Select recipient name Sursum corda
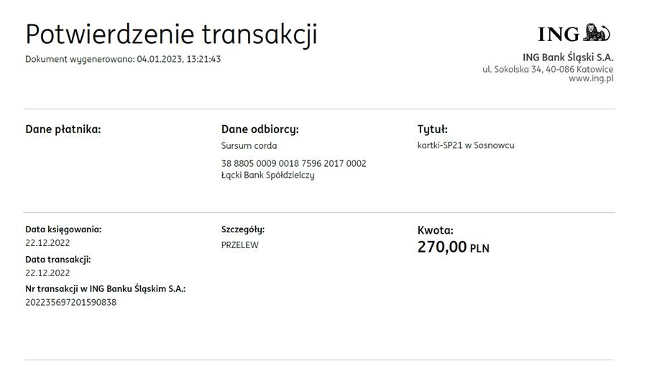Viewport: 647px width, 374px height. click(x=249, y=146)
